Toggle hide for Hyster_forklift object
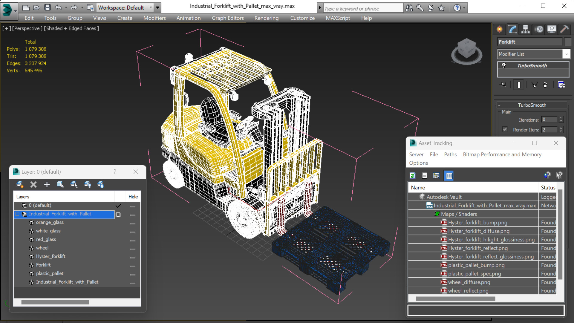This screenshot has width=574, height=323. [133, 258]
